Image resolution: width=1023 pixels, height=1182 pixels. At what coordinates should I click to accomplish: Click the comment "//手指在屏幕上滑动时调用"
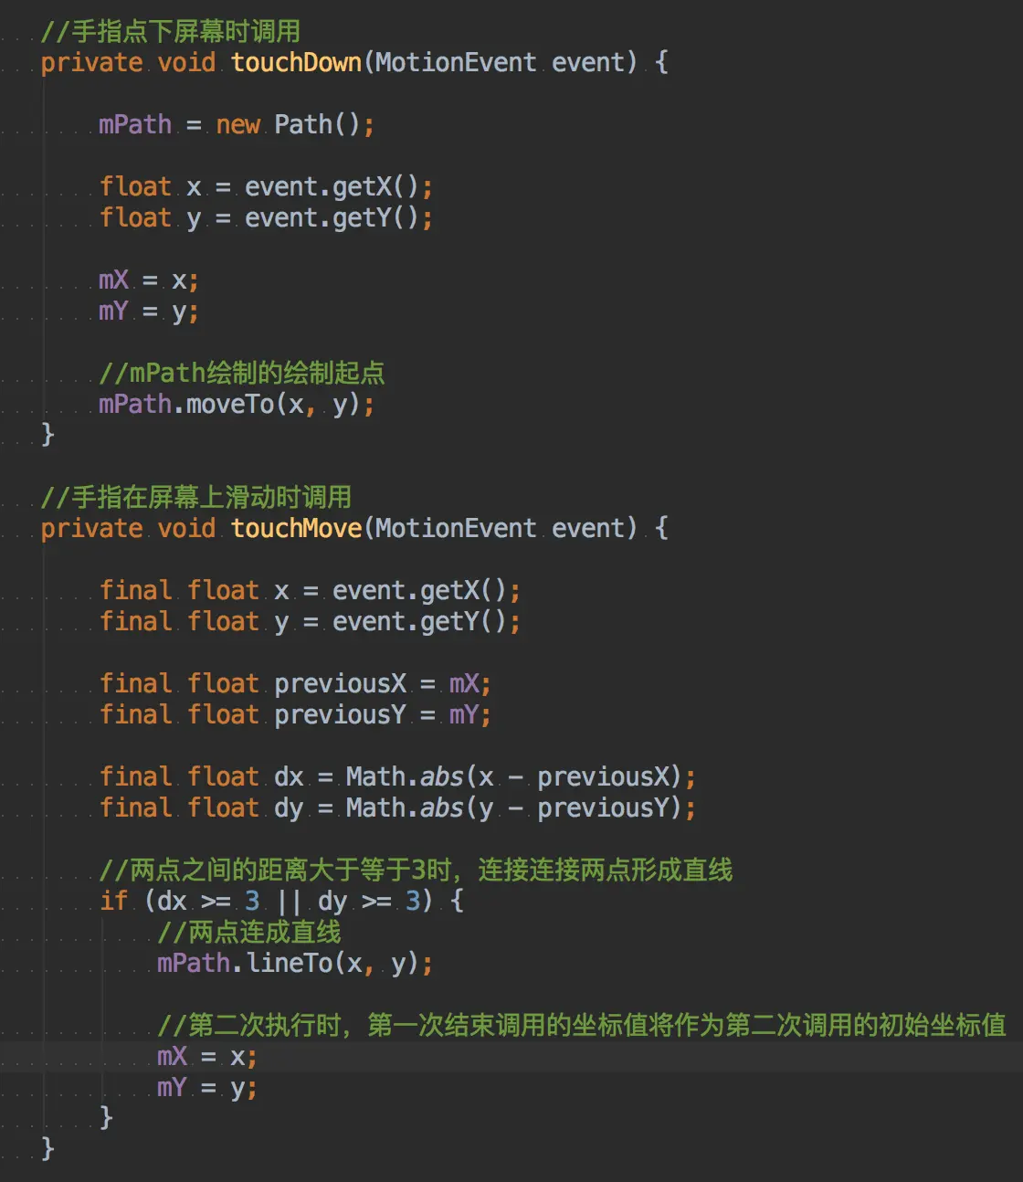point(195,497)
